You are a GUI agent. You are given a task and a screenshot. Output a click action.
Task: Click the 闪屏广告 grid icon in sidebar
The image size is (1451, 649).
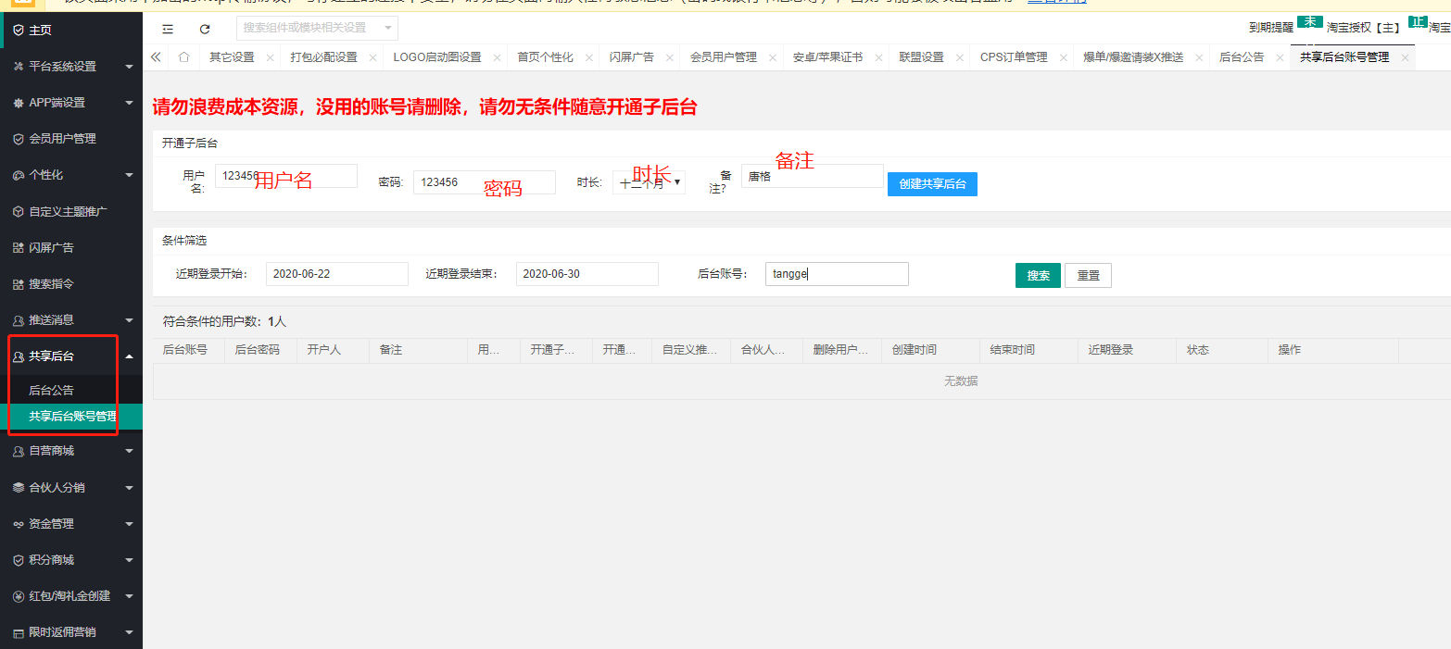[19, 248]
